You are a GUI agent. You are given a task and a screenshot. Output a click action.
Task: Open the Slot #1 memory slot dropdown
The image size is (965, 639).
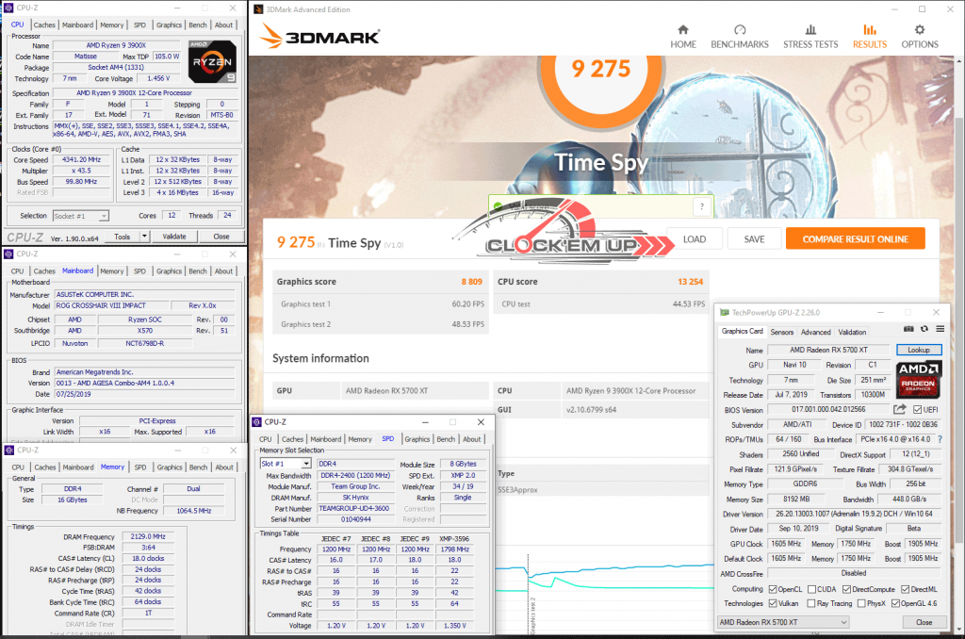pyautogui.click(x=285, y=464)
